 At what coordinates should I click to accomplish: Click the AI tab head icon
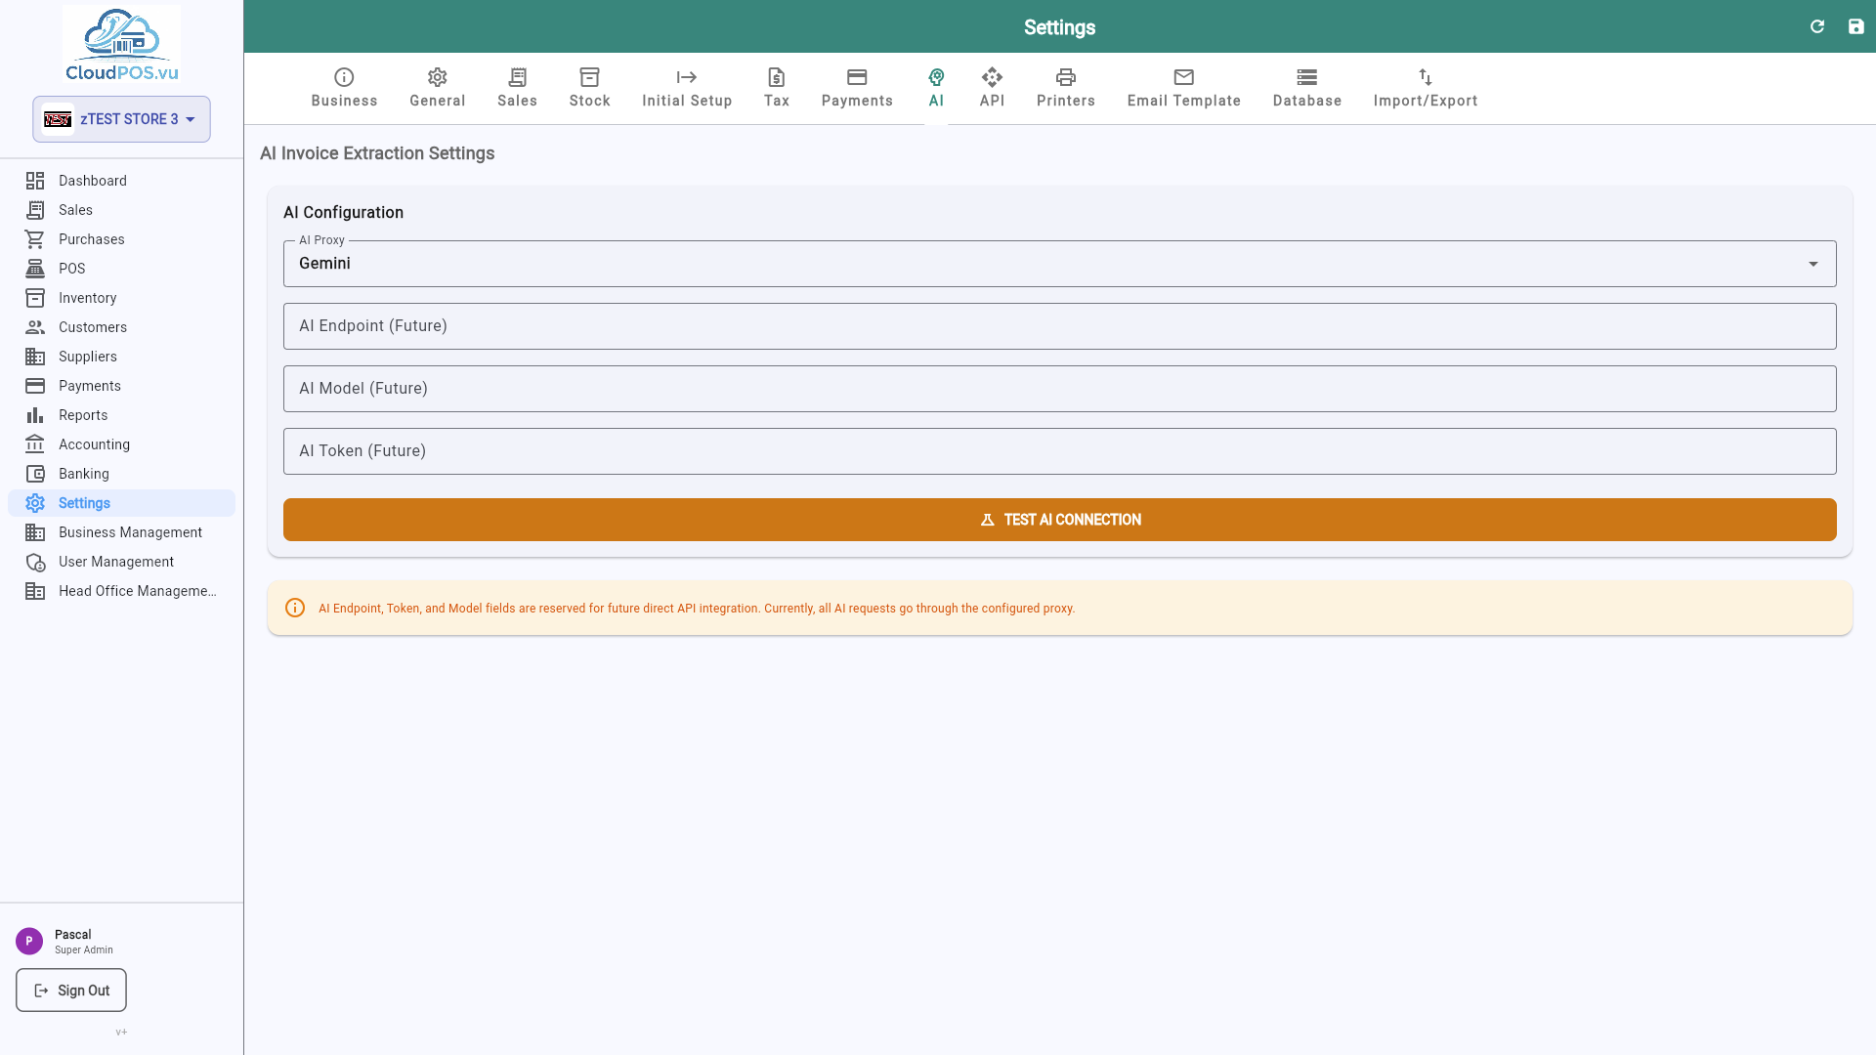(936, 77)
